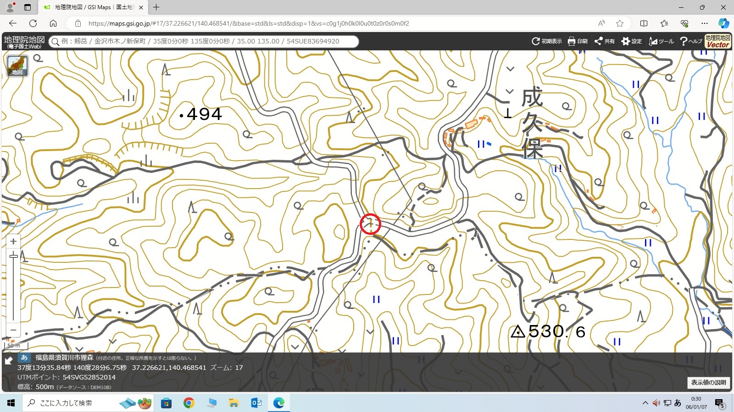The image size is (734, 412).
Task: Refresh the browser page
Action: tap(33, 23)
